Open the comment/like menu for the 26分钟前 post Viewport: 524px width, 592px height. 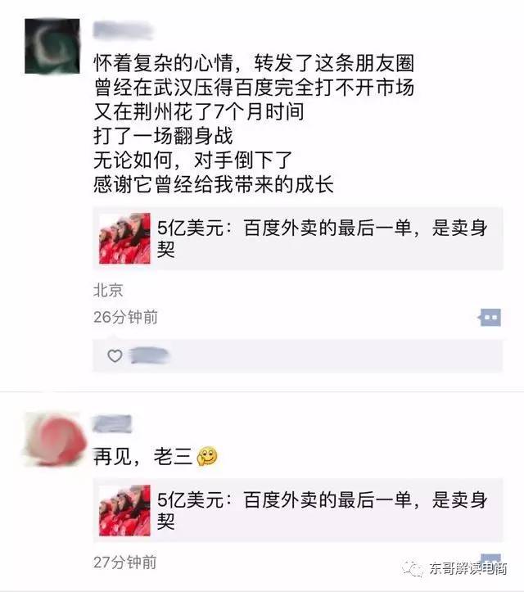click(490, 317)
